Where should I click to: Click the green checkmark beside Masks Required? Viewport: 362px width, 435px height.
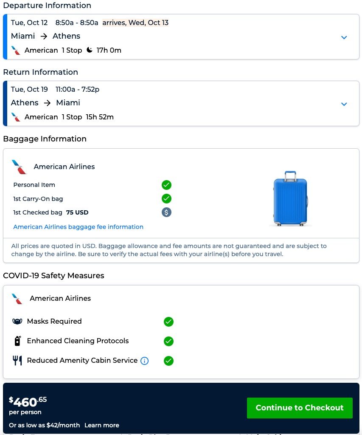click(x=168, y=322)
